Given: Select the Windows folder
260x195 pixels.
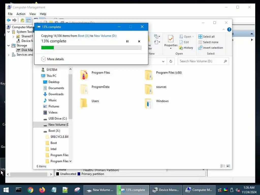Looking at the screenshot, I should point(157,104).
